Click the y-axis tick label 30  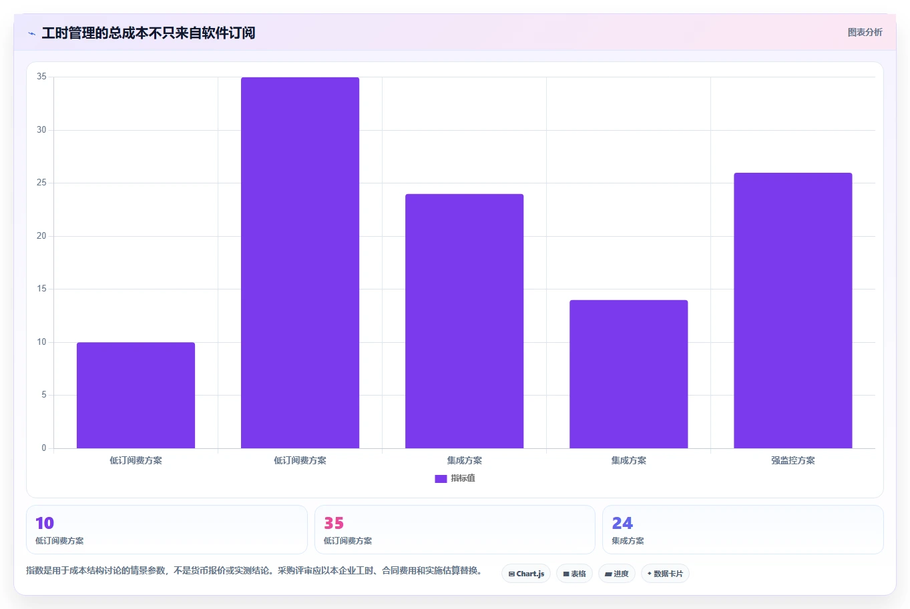point(41,129)
